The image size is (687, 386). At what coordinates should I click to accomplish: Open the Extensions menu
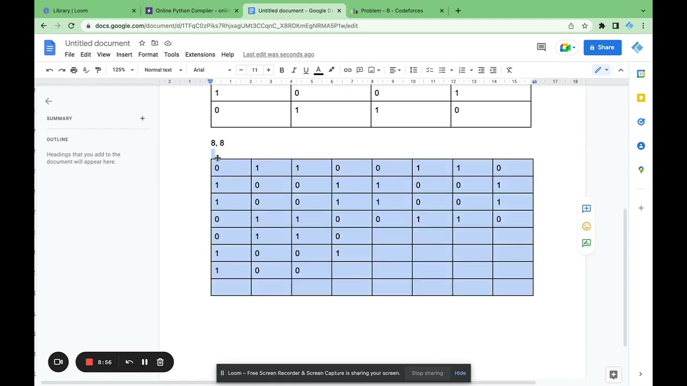(x=200, y=55)
